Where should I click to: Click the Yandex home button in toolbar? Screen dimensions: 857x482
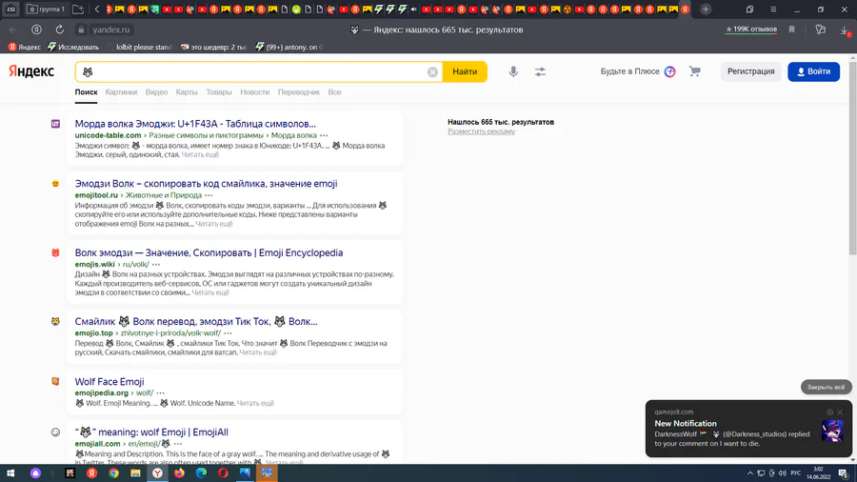(x=36, y=30)
